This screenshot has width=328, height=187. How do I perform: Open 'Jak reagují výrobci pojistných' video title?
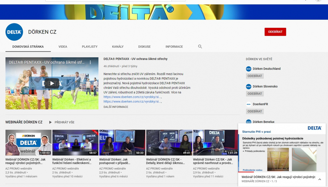click(25, 161)
